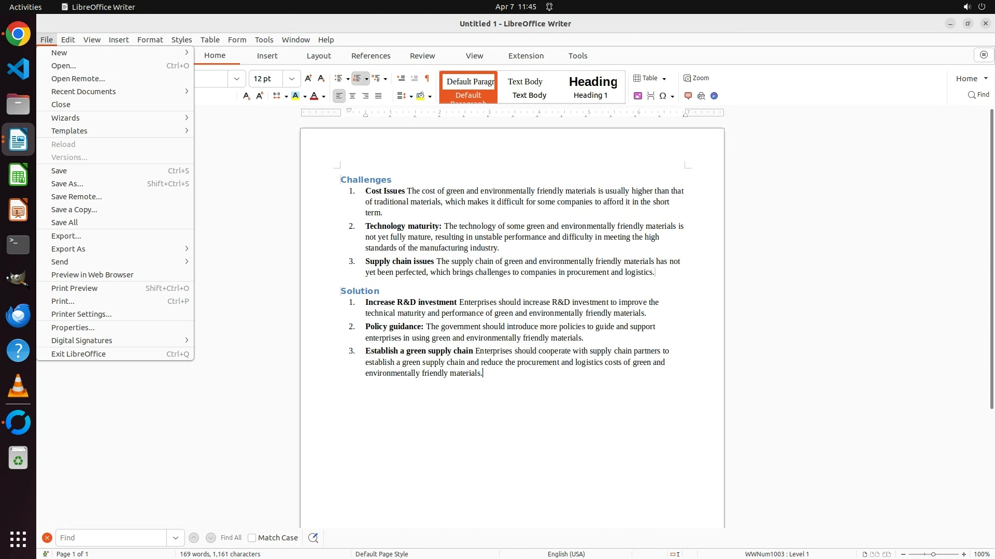Expand the Table dropdown arrow
995x559 pixels.
pyautogui.click(x=664, y=79)
